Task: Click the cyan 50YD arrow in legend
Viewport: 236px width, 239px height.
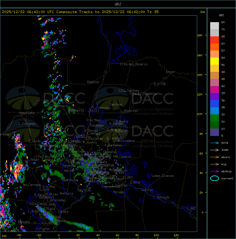Action: click(214, 143)
